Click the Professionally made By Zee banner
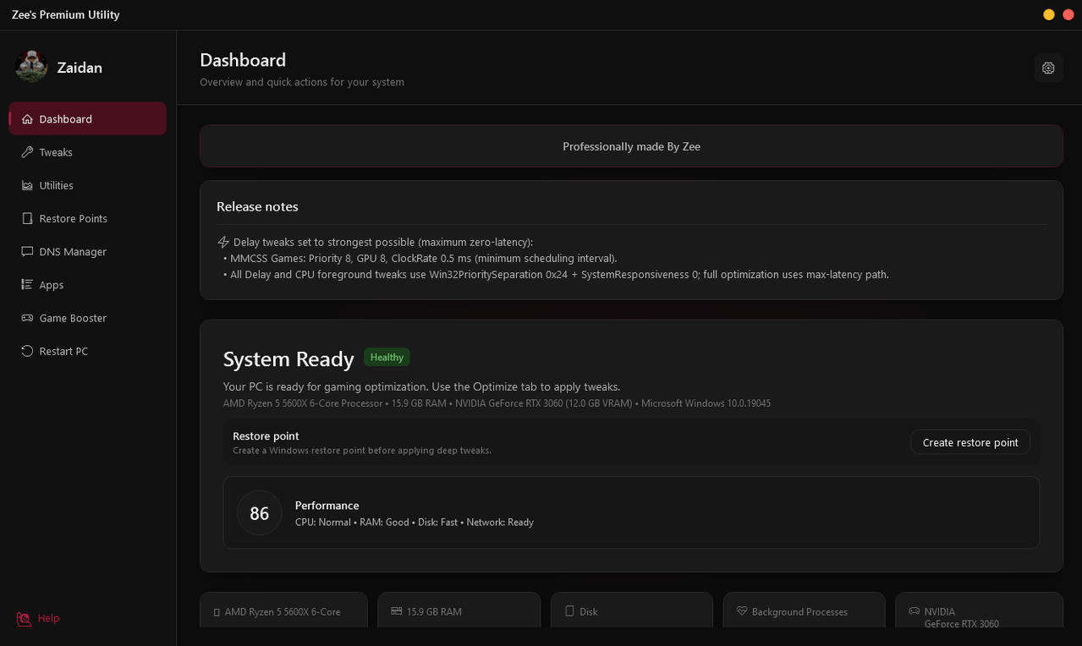 click(631, 146)
